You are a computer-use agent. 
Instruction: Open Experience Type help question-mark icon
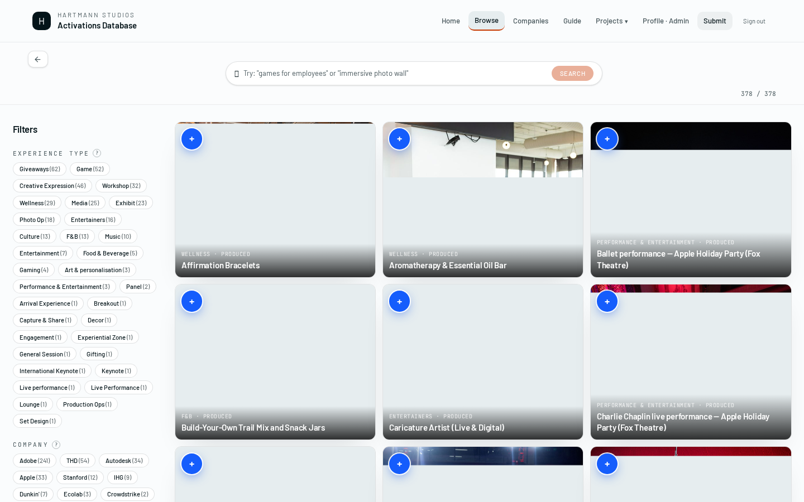tap(97, 153)
